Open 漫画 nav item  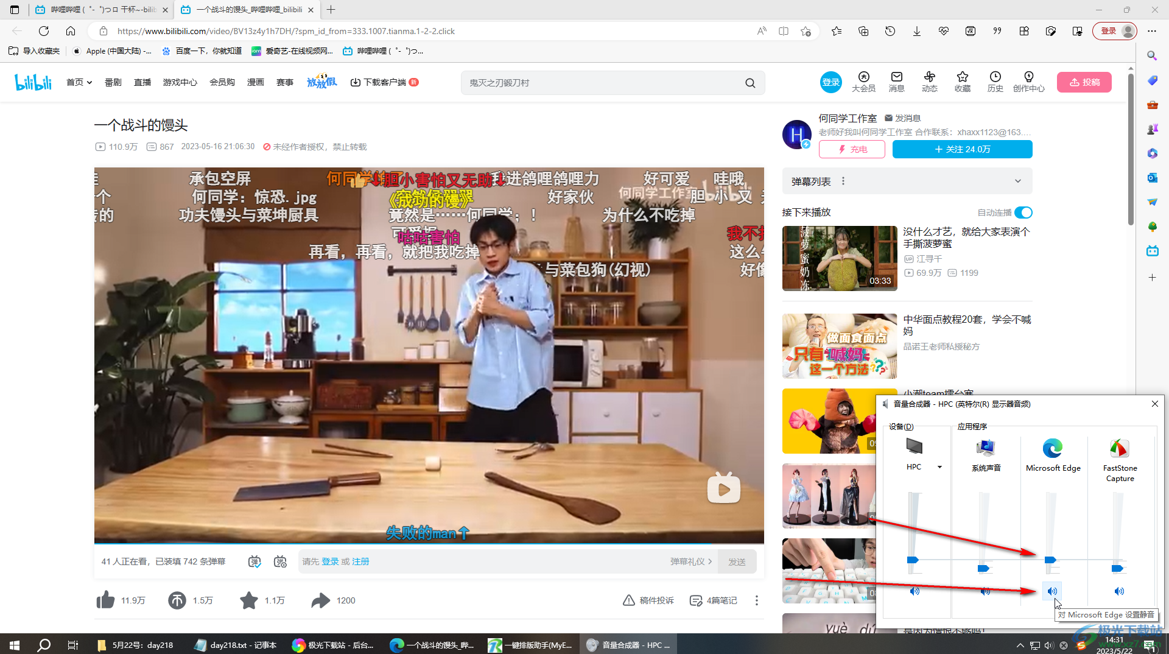256,82
